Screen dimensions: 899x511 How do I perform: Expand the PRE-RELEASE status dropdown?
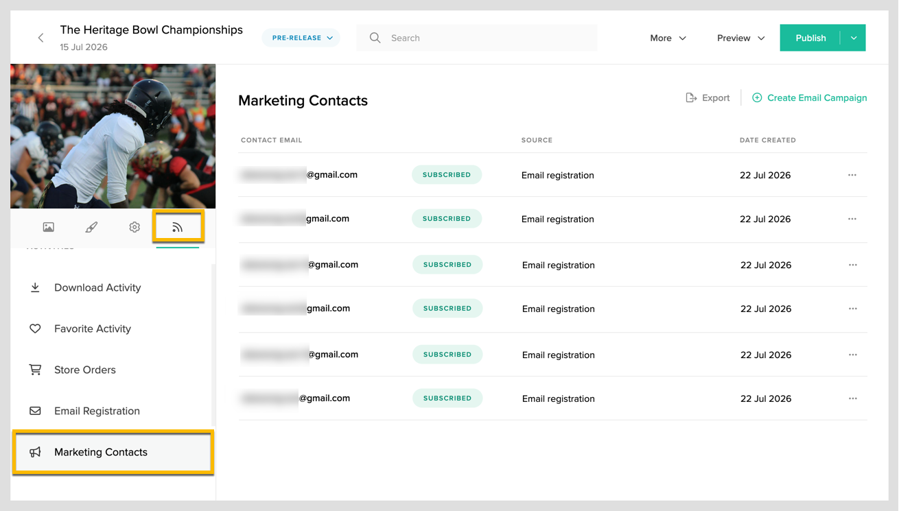[301, 38]
